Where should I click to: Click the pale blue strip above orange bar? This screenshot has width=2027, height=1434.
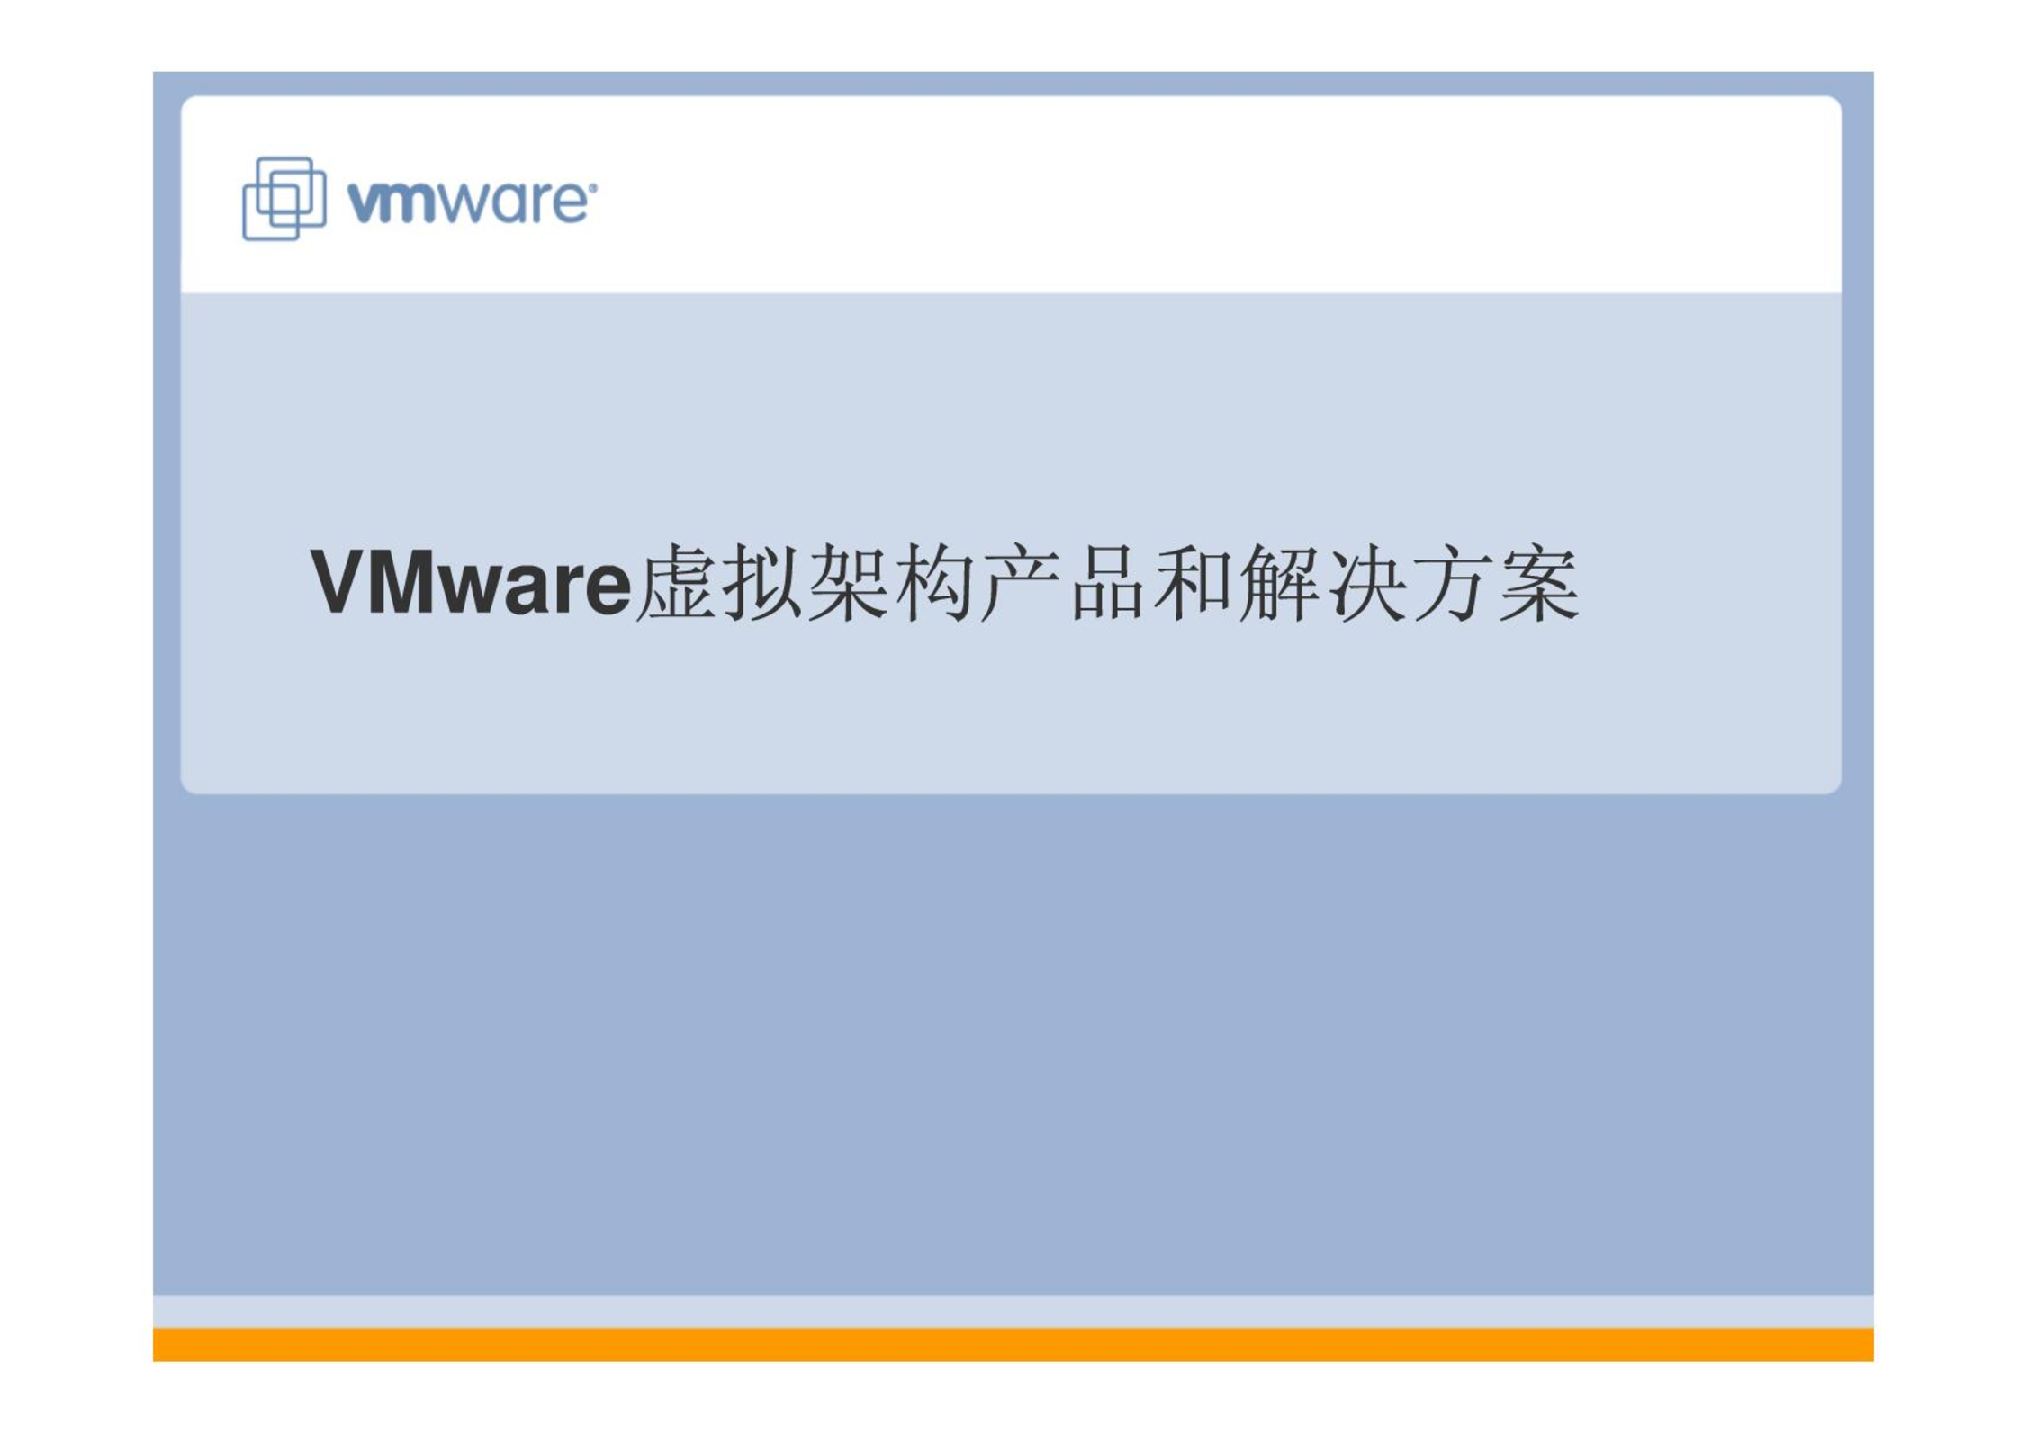[x=1013, y=1312]
